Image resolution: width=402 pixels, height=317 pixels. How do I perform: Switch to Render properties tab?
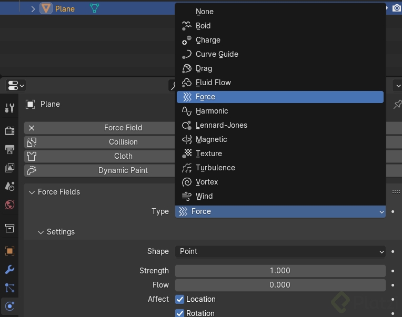[9, 130]
